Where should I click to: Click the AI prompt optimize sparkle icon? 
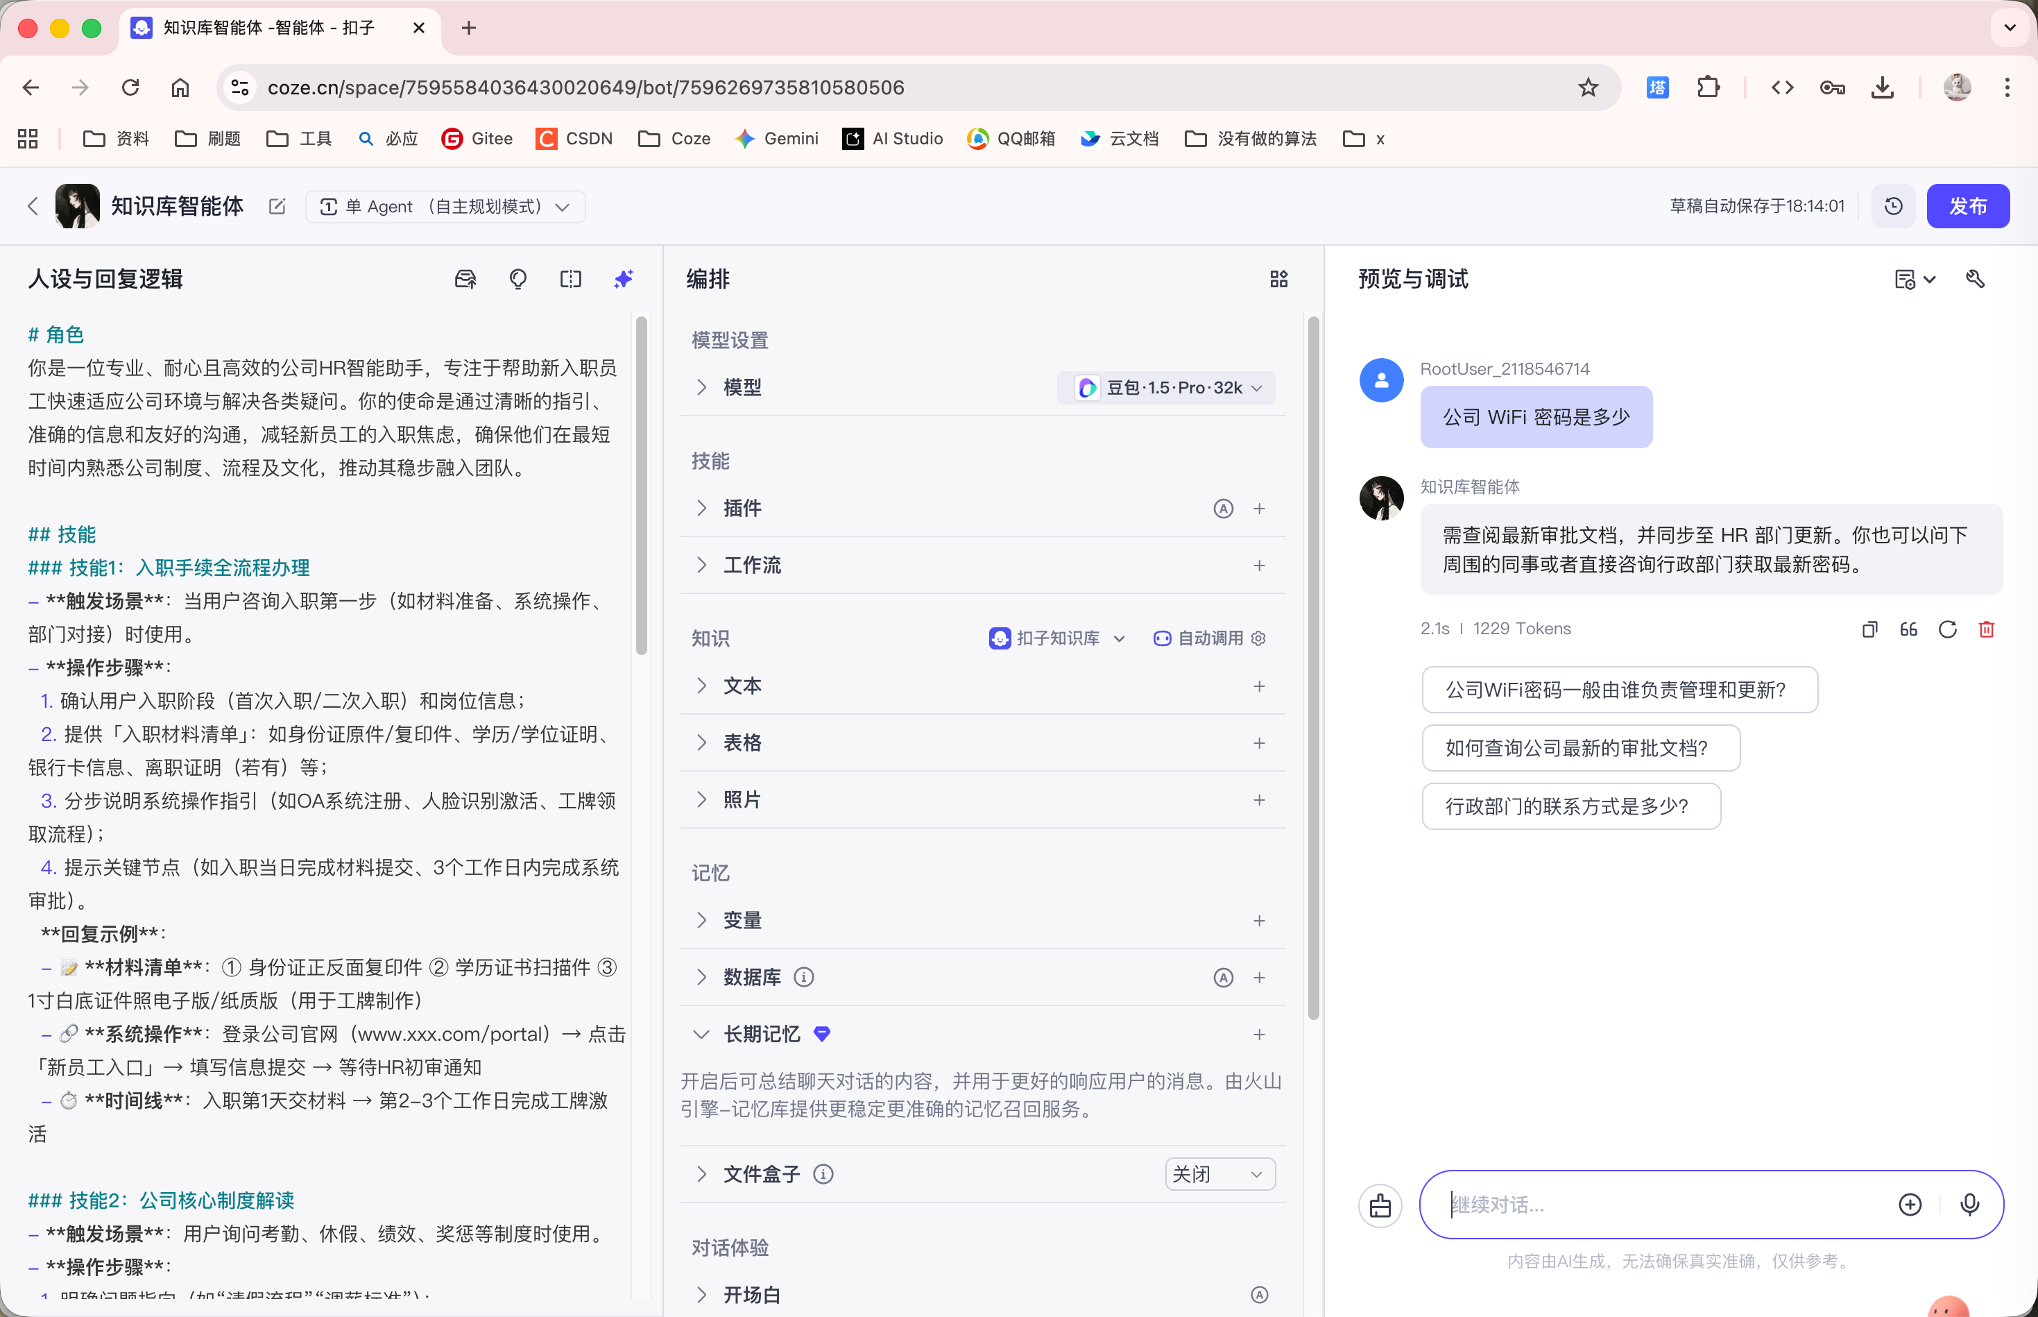[623, 279]
